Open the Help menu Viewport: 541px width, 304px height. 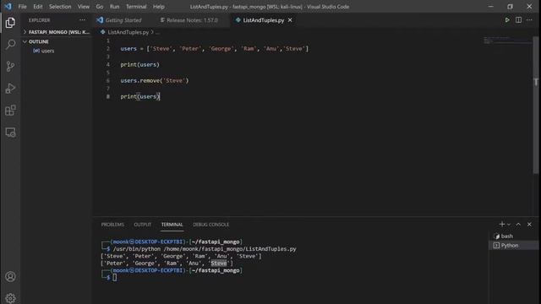[159, 7]
